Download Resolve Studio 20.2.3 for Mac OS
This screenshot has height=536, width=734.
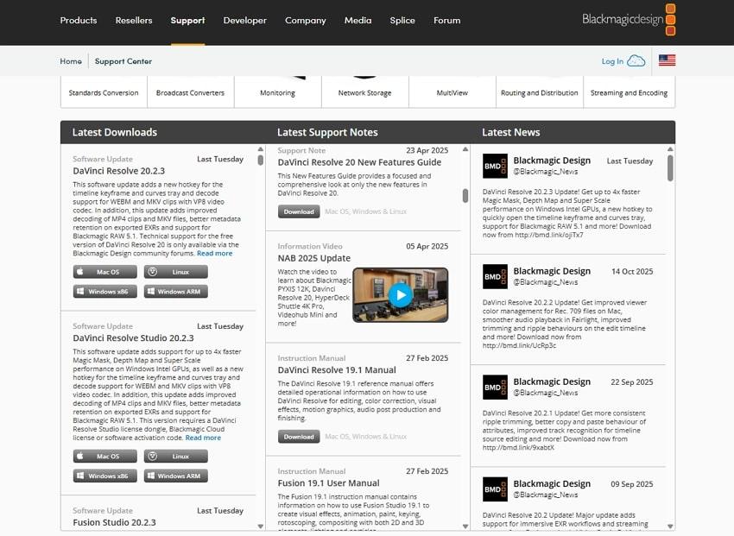tap(104, 456)
